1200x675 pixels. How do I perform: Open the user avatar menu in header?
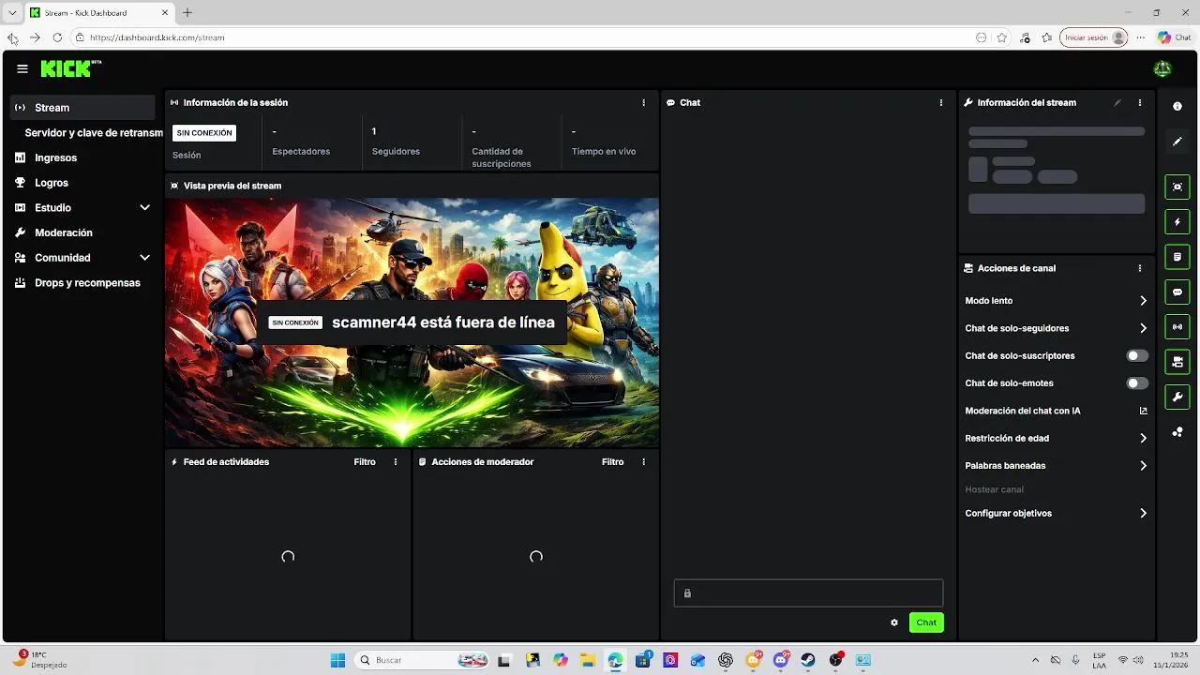click(x=1162, y=68)
